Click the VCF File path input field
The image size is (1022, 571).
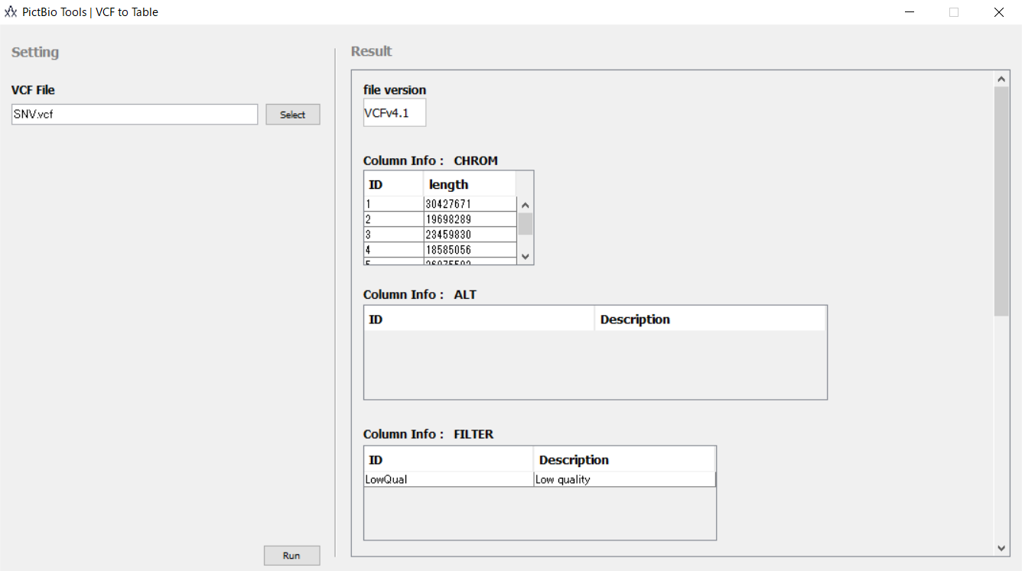tap(135, 115)
